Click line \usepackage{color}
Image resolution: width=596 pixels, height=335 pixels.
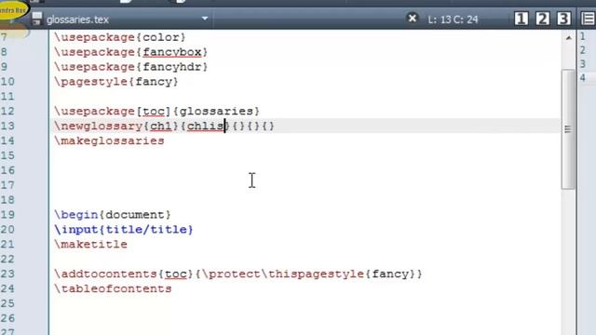point(120,37)
